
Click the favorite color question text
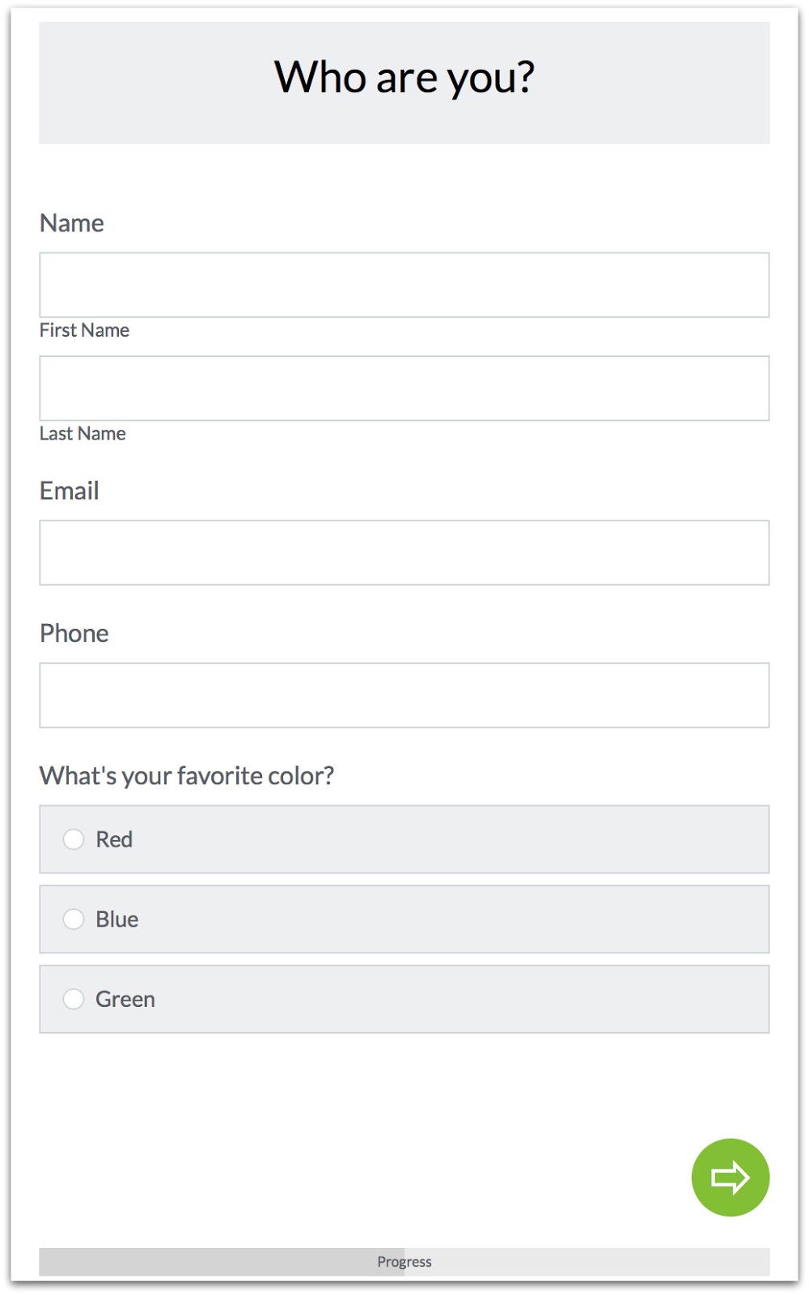click(189, 775)
